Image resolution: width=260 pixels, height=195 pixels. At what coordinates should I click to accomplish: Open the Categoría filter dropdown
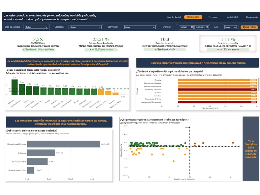point(86,27)
